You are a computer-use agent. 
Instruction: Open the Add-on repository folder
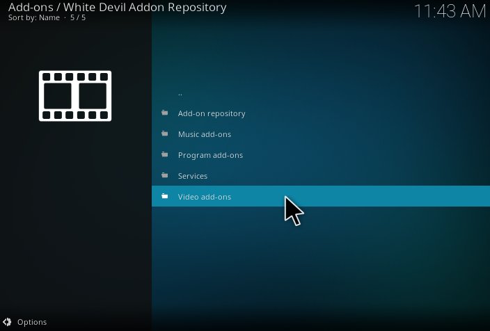click(321, 113)
